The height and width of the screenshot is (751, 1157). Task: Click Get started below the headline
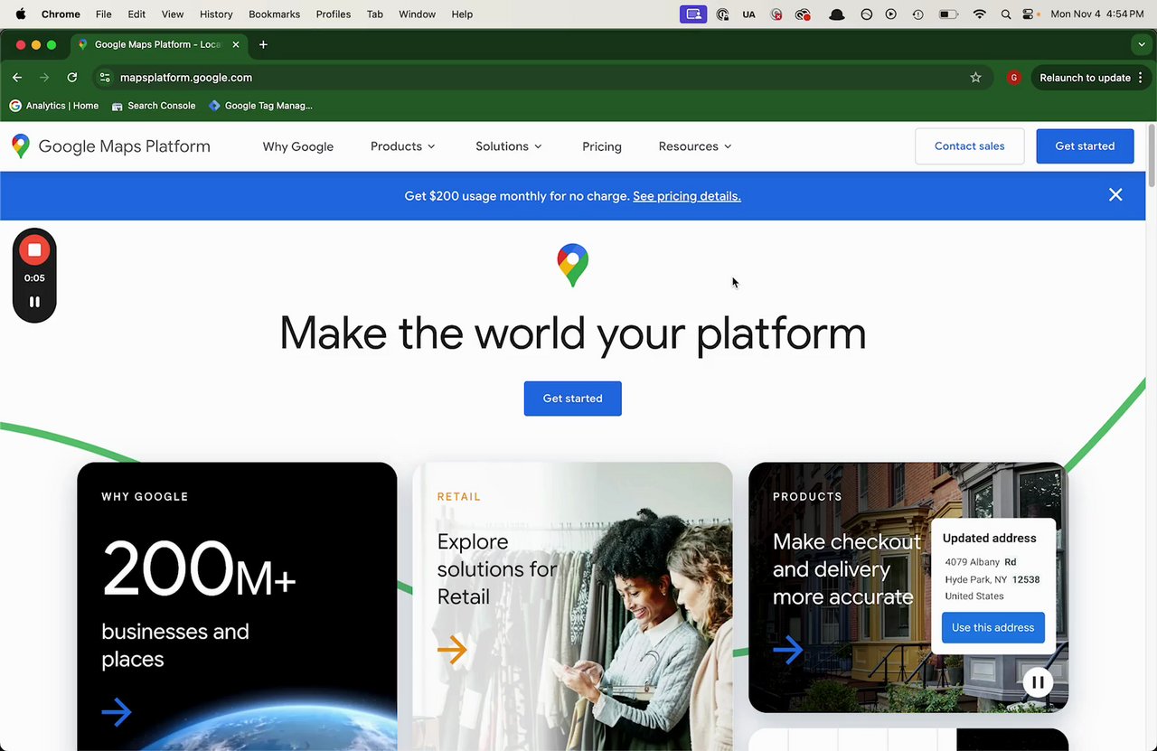pos(573,399)
